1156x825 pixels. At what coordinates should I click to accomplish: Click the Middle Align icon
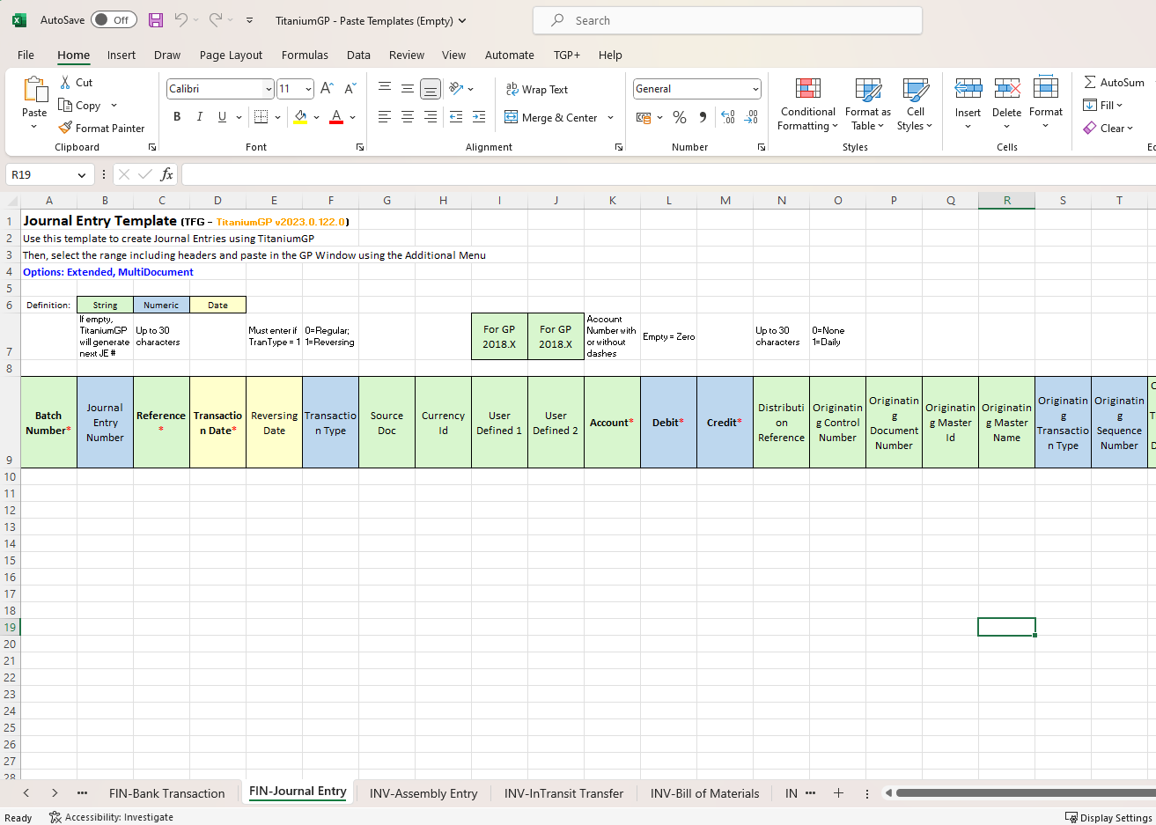click(408, 88)
